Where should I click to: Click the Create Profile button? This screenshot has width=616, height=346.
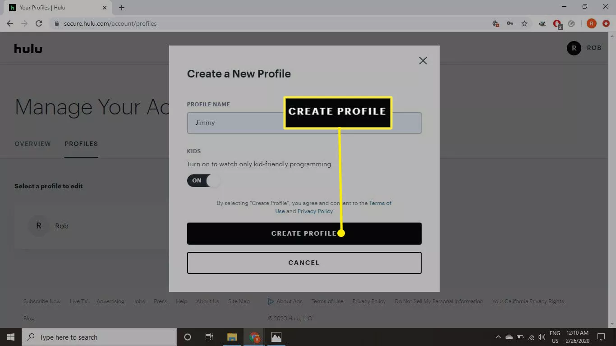304,233
